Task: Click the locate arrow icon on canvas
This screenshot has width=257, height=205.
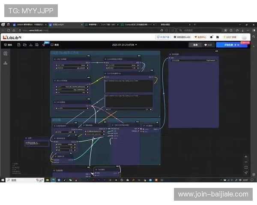Action: [x=246, y=172]
